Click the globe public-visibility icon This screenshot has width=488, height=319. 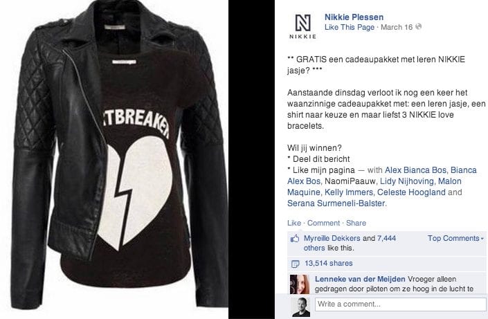pos(419,26)
